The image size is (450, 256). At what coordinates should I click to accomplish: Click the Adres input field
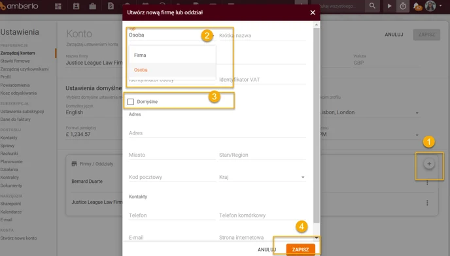[x=217, y=133]
